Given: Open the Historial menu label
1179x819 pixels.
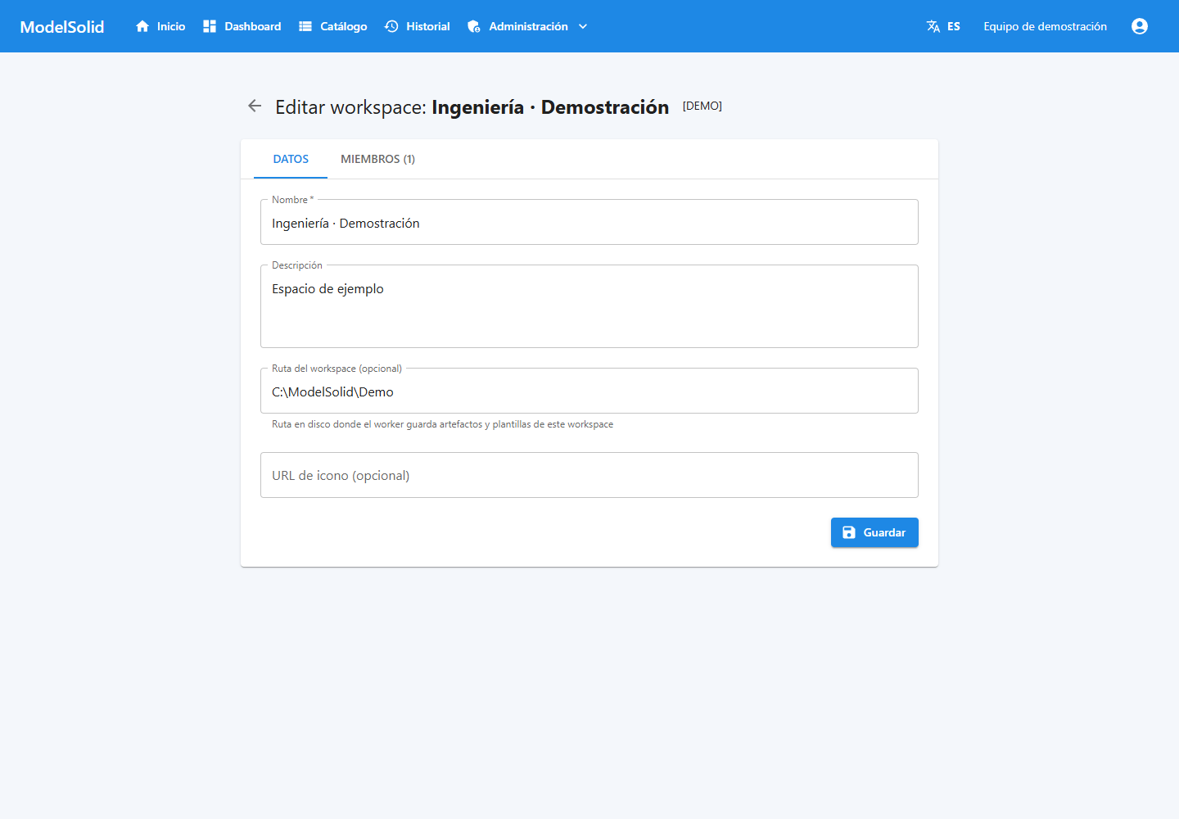Looking at the screenshot, I should pyautogui.click(x=428, y=26).
